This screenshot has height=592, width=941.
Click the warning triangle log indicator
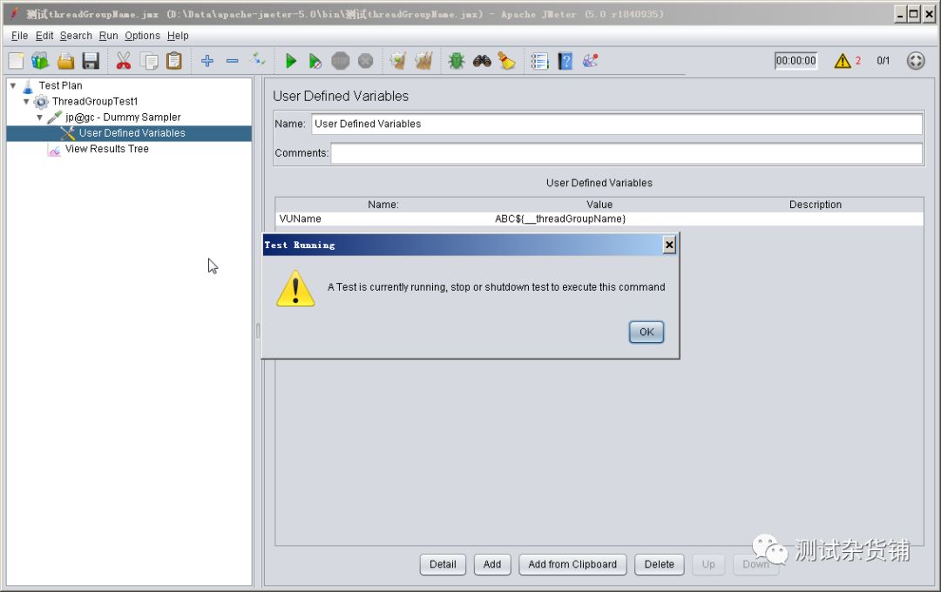(843, 61)
